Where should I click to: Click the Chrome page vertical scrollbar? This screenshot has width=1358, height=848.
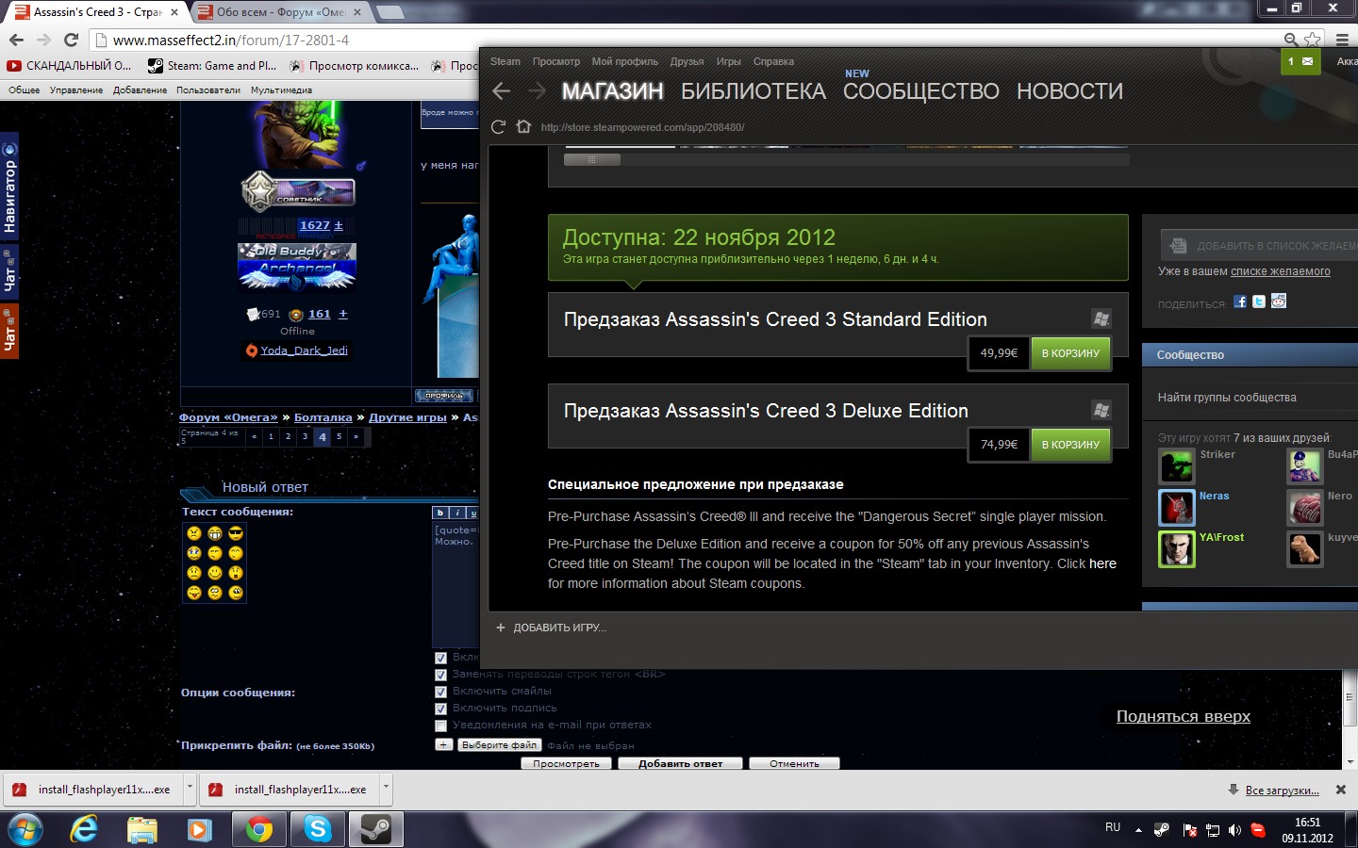1350,697
